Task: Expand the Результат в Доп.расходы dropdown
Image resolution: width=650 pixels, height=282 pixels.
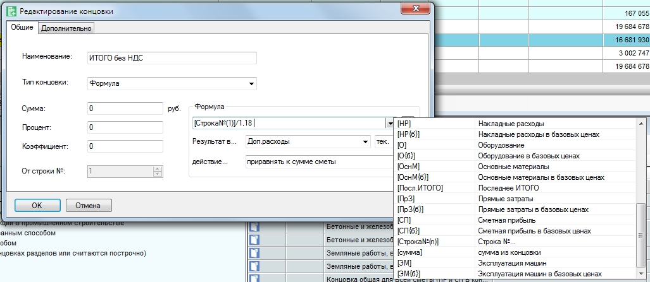Action: pos(365,142)
